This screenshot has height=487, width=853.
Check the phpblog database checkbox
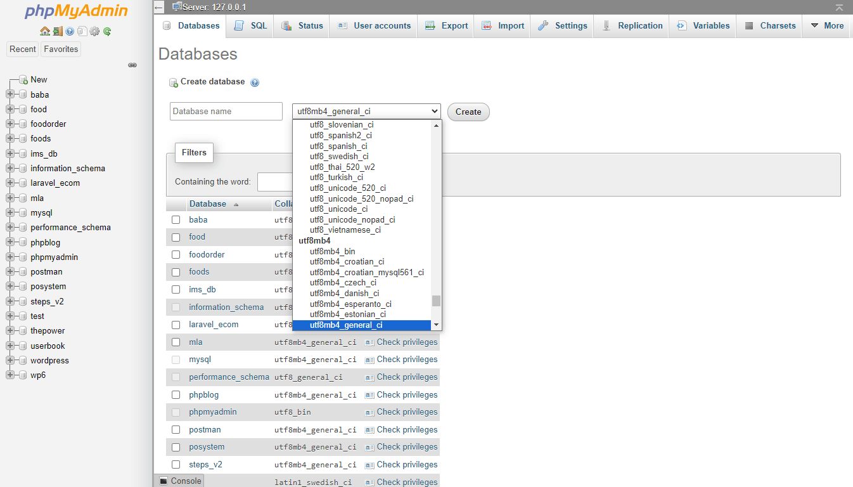pos(176,395)
